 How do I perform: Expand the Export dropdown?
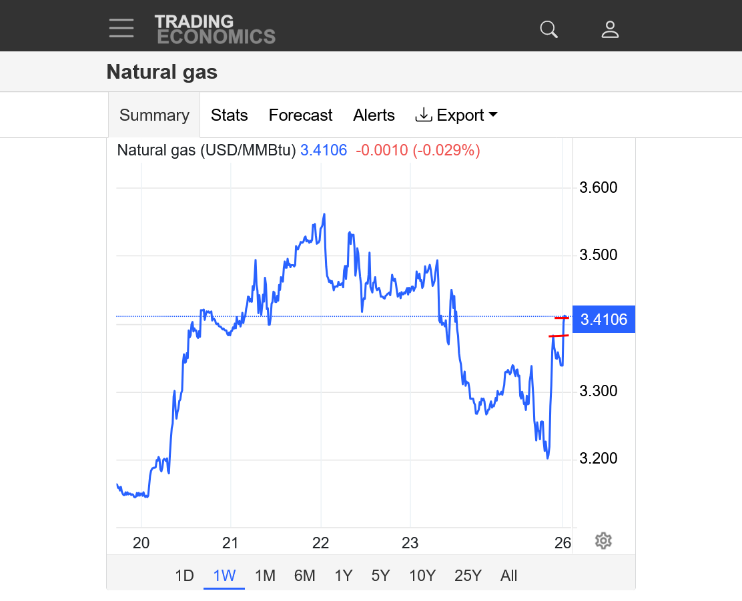(456, 115)
